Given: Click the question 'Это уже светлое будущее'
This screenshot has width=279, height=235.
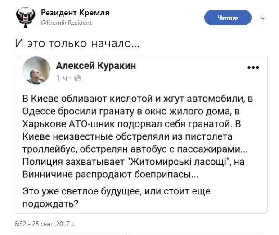Looking at the screenshot, I should (117, 197).
